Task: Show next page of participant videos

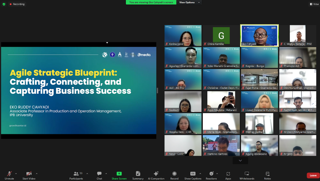Action: click(x=240, y=161)
